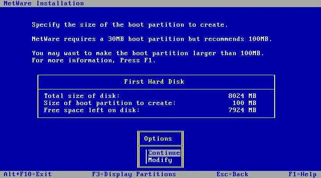The width and height of the screenshot is (321, 178).
Task: Click F1=Help in the bottom bar
Action: (303, 174)
